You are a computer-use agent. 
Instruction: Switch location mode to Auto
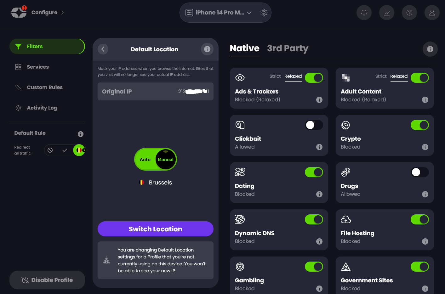[x=145, y=160]
